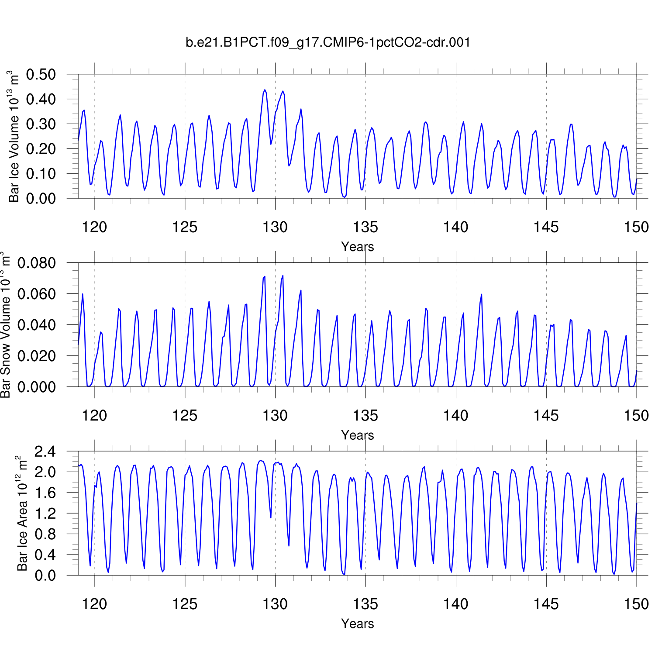Click the 1.2 tick label on ice area axis

(x=45, y=514)
